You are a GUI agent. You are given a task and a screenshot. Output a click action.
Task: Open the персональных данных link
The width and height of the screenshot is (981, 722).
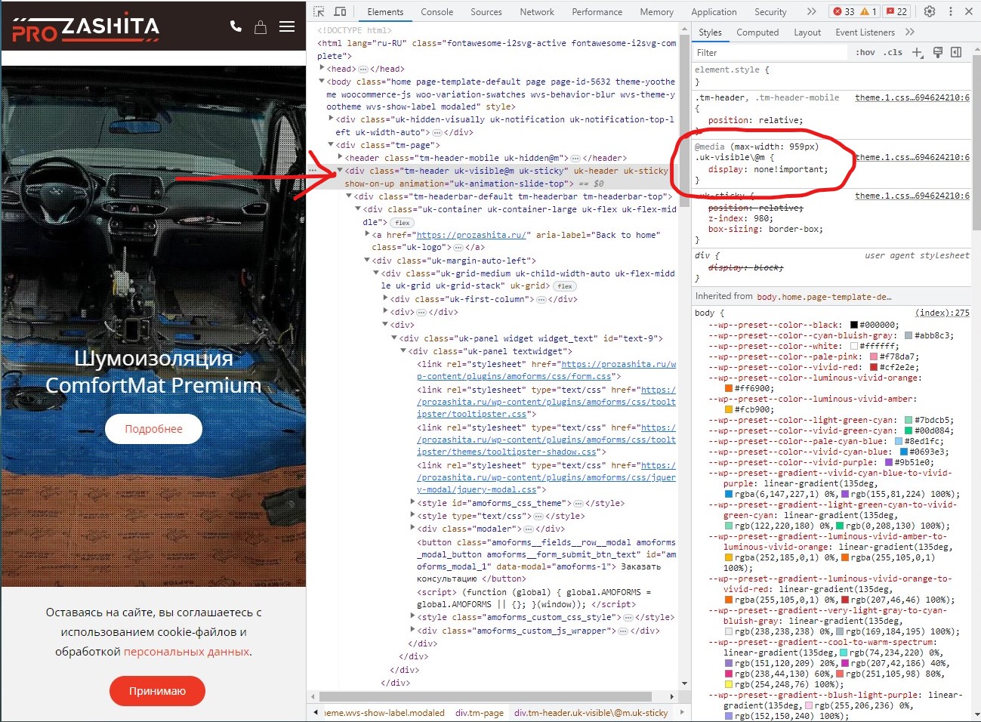tap(187, 651)
